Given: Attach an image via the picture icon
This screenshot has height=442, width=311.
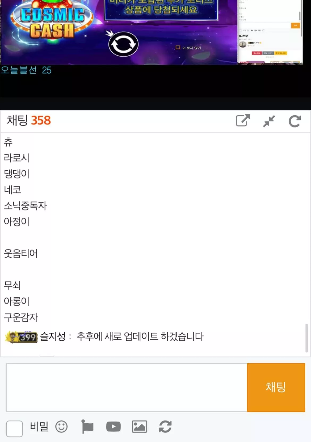Looking at the screenshot, I should (x=139, y=427).
